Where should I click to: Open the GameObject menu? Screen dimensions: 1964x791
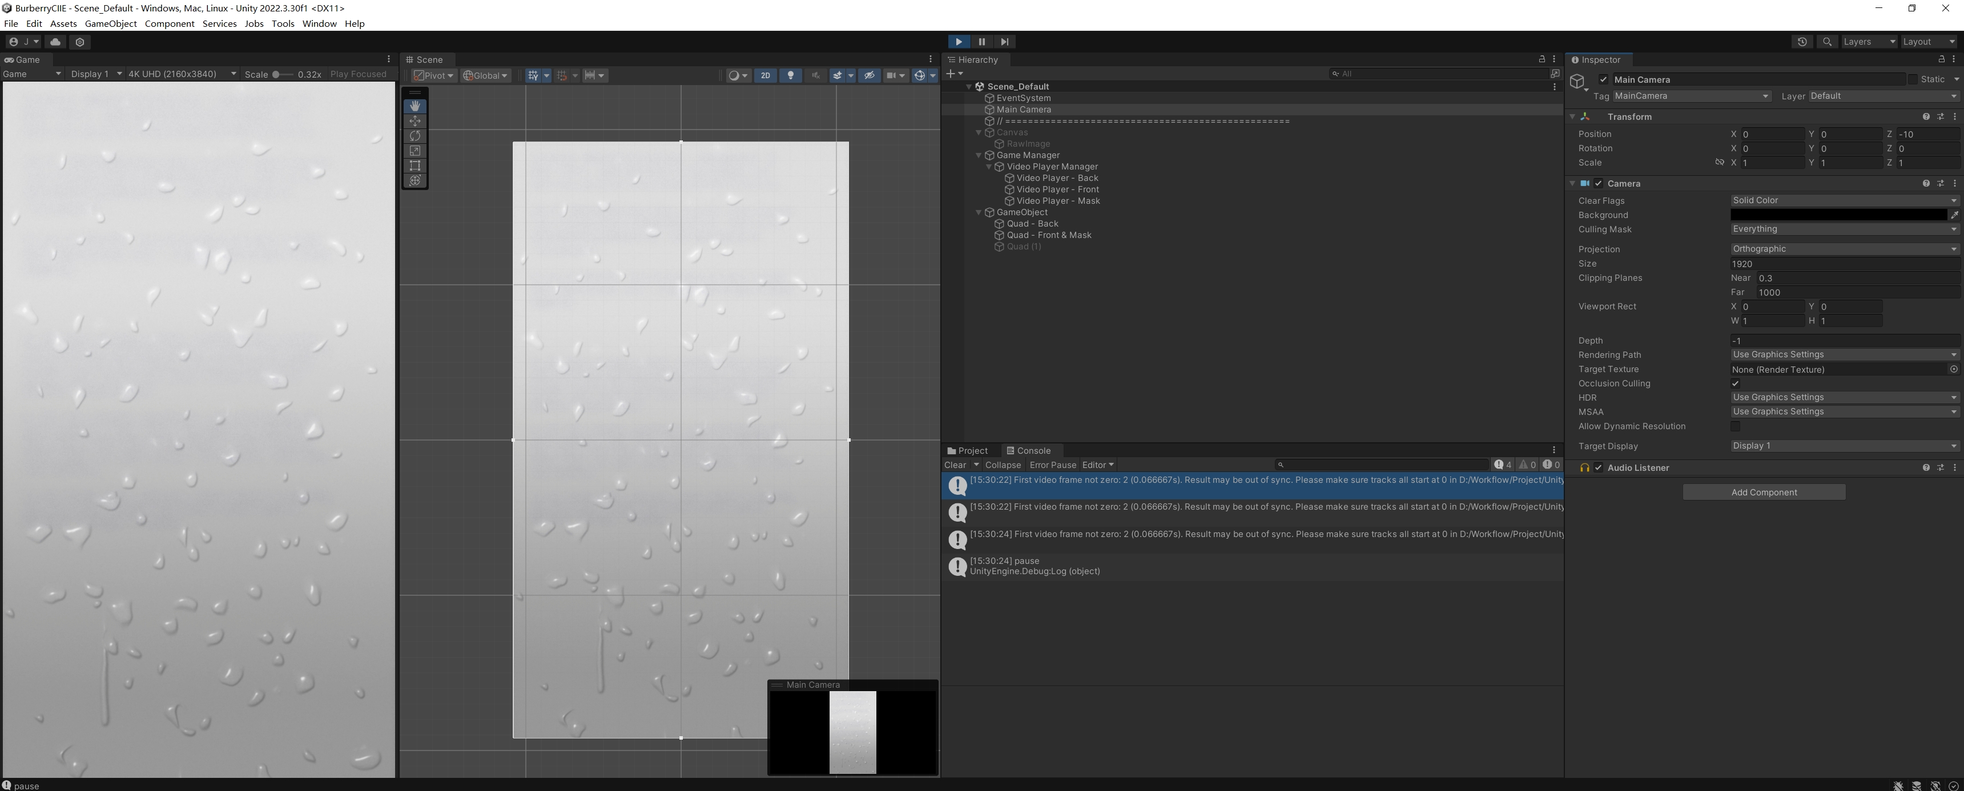(111, 23)
